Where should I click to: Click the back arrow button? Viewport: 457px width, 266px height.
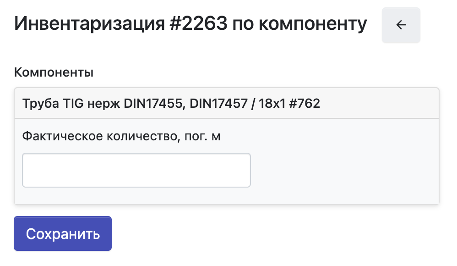[401, 25]
